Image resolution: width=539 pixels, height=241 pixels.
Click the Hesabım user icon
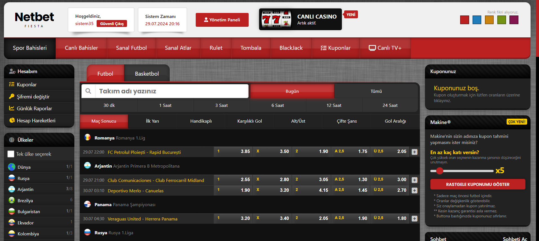click(x=12, y=71)
